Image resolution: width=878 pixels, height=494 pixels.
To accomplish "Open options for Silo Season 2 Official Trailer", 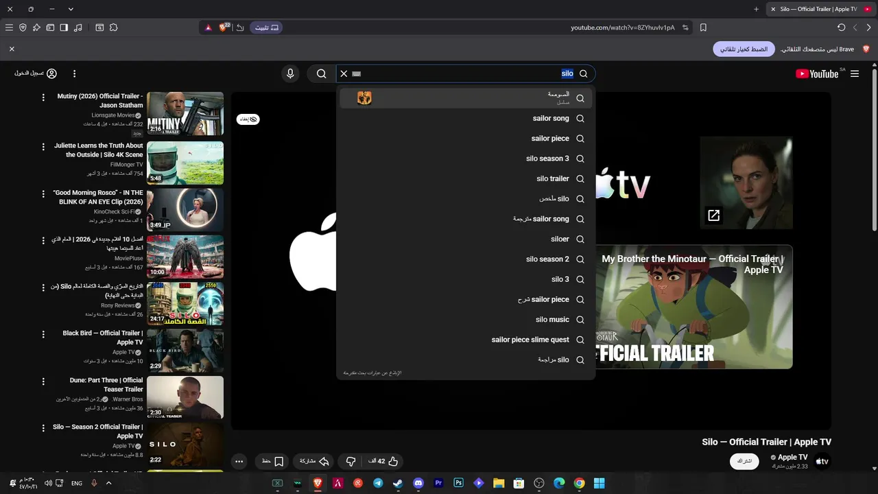I will pyautogui.click(x=43, y=428).
